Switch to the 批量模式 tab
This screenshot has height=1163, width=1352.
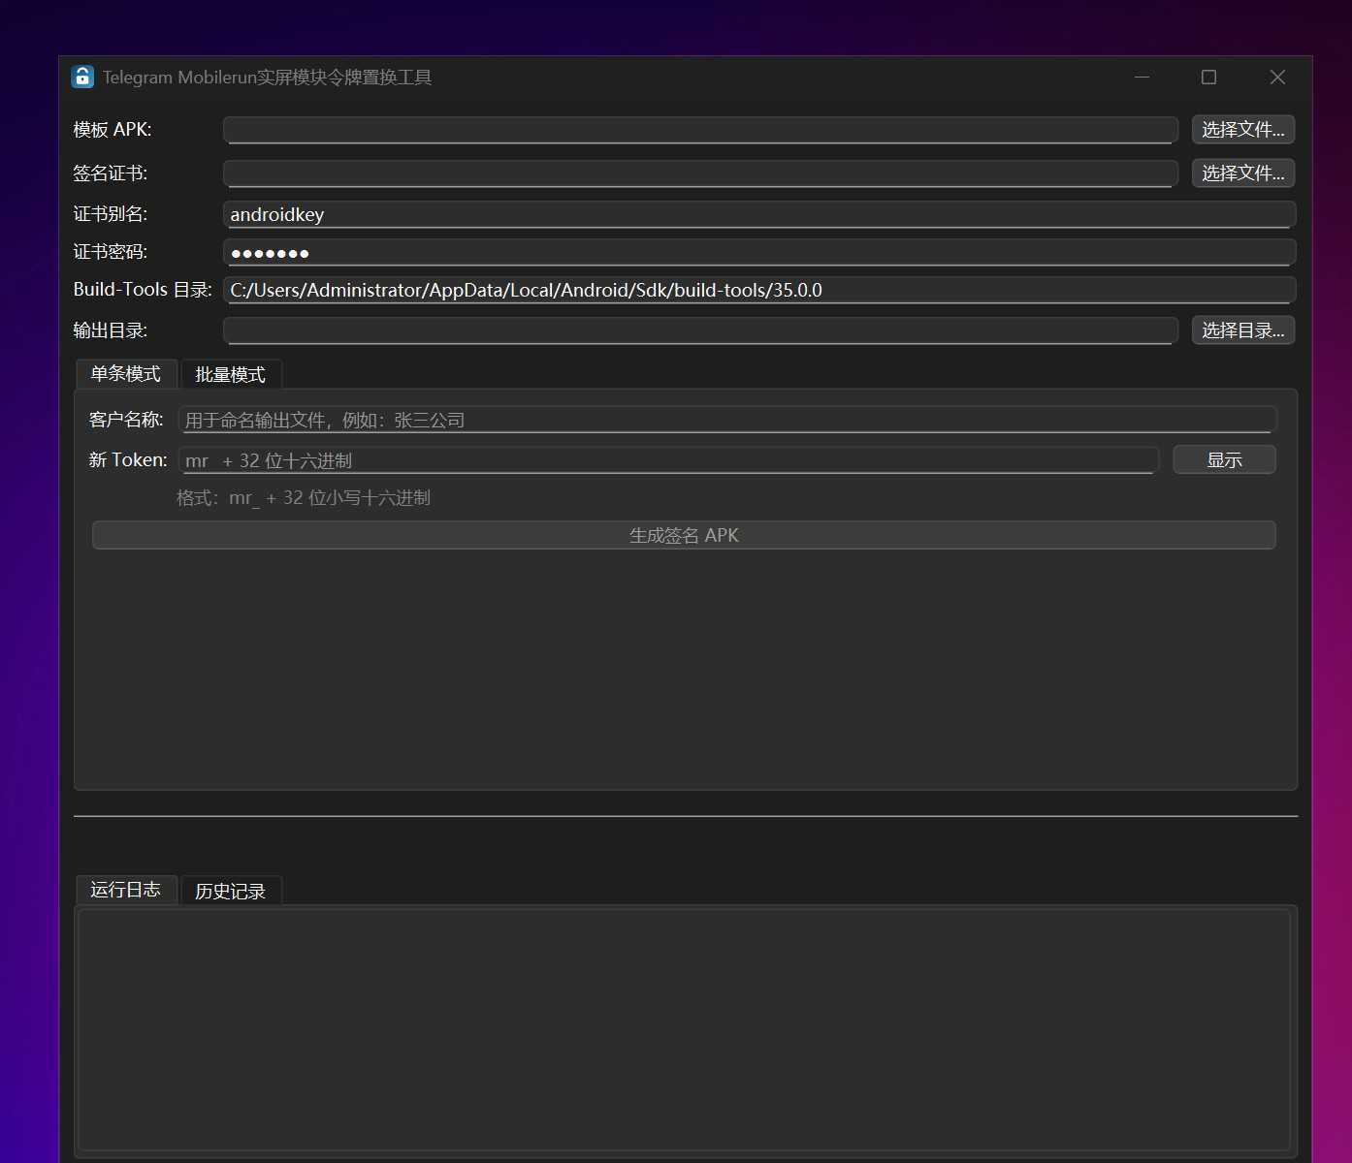(x=231, y=374)
